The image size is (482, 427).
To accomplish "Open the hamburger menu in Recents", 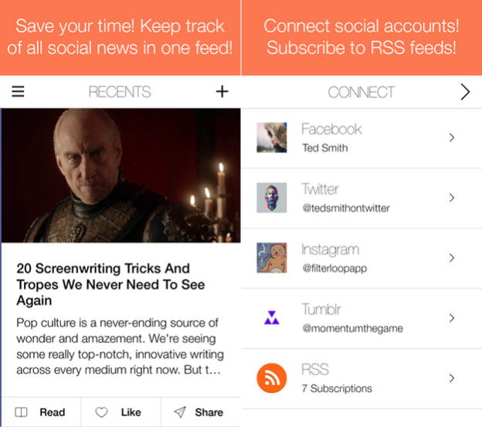I will (x=18, y=91).
